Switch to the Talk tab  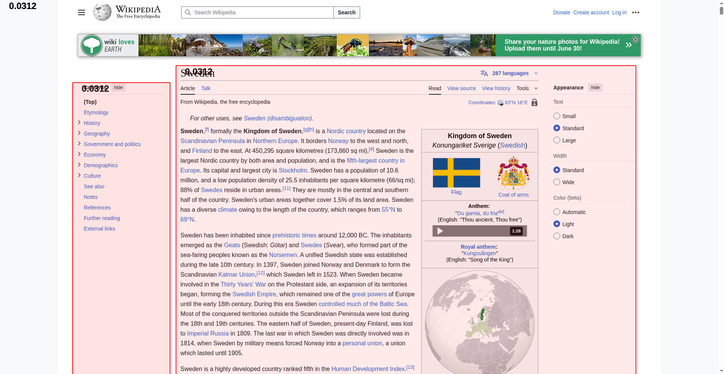[x=206, y=88]
